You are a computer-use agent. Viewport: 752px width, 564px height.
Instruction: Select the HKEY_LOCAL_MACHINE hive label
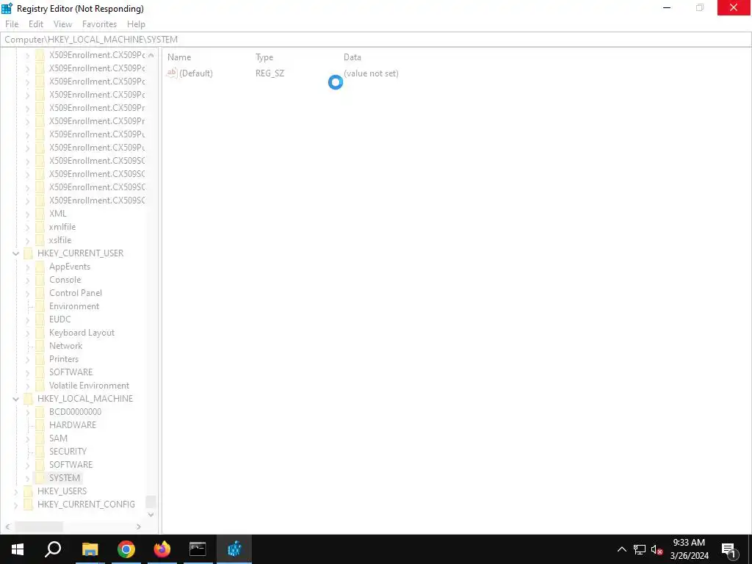pos(85,399)
